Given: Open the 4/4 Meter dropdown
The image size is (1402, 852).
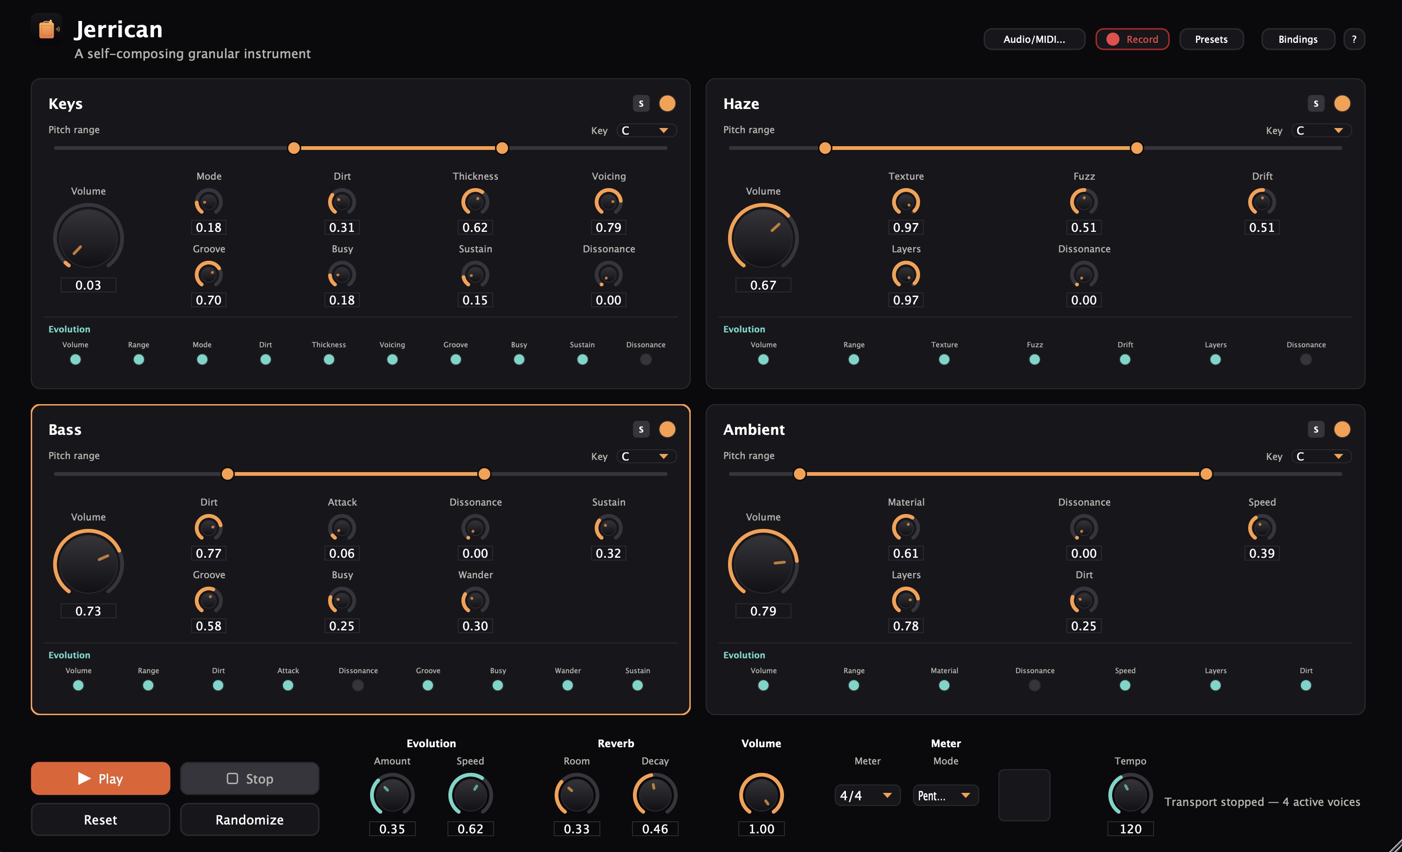Looking at the screenshot, I should (867, 795).
